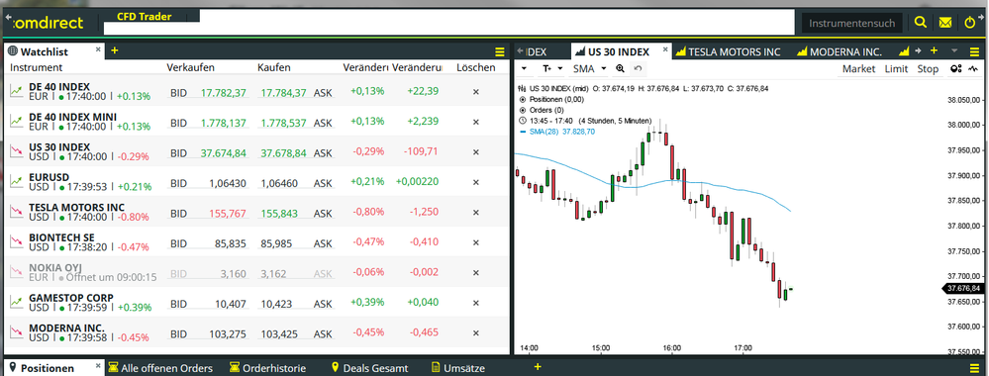Viewport: 989px width, 376px height.
Task: Click the oscillator wave icon in chart toolbar
Action: coord(973,68)
